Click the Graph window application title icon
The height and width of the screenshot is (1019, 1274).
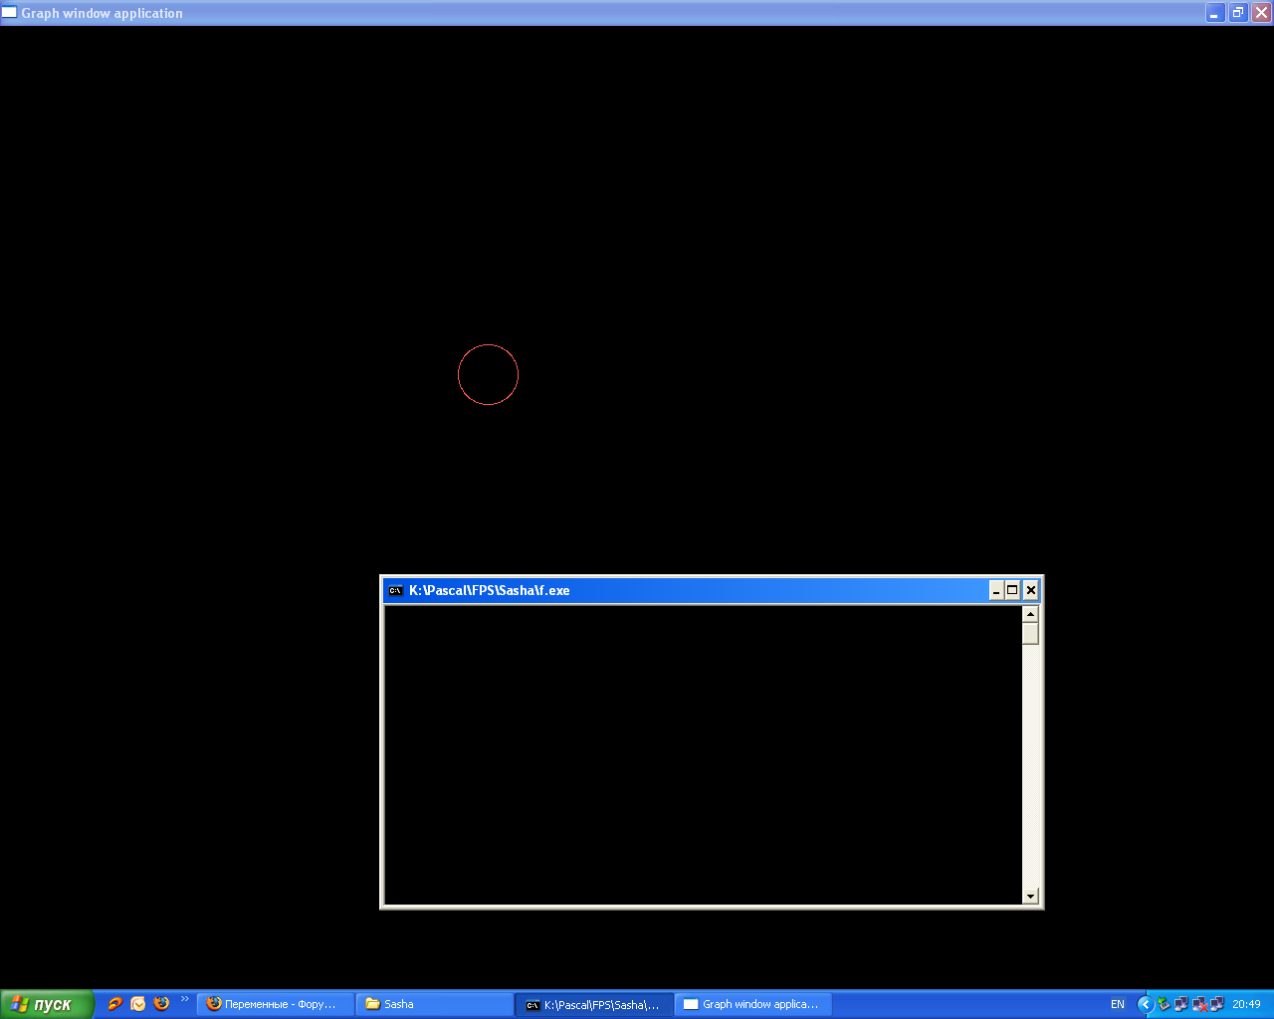pos(10,13)
